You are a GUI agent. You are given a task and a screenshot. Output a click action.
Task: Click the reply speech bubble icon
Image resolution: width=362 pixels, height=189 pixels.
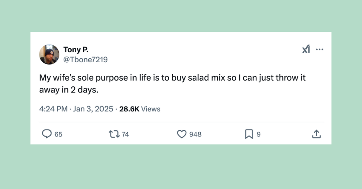[x=46, y=134]
